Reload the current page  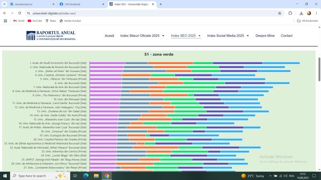pyautogui.click(x=19, y=13)
